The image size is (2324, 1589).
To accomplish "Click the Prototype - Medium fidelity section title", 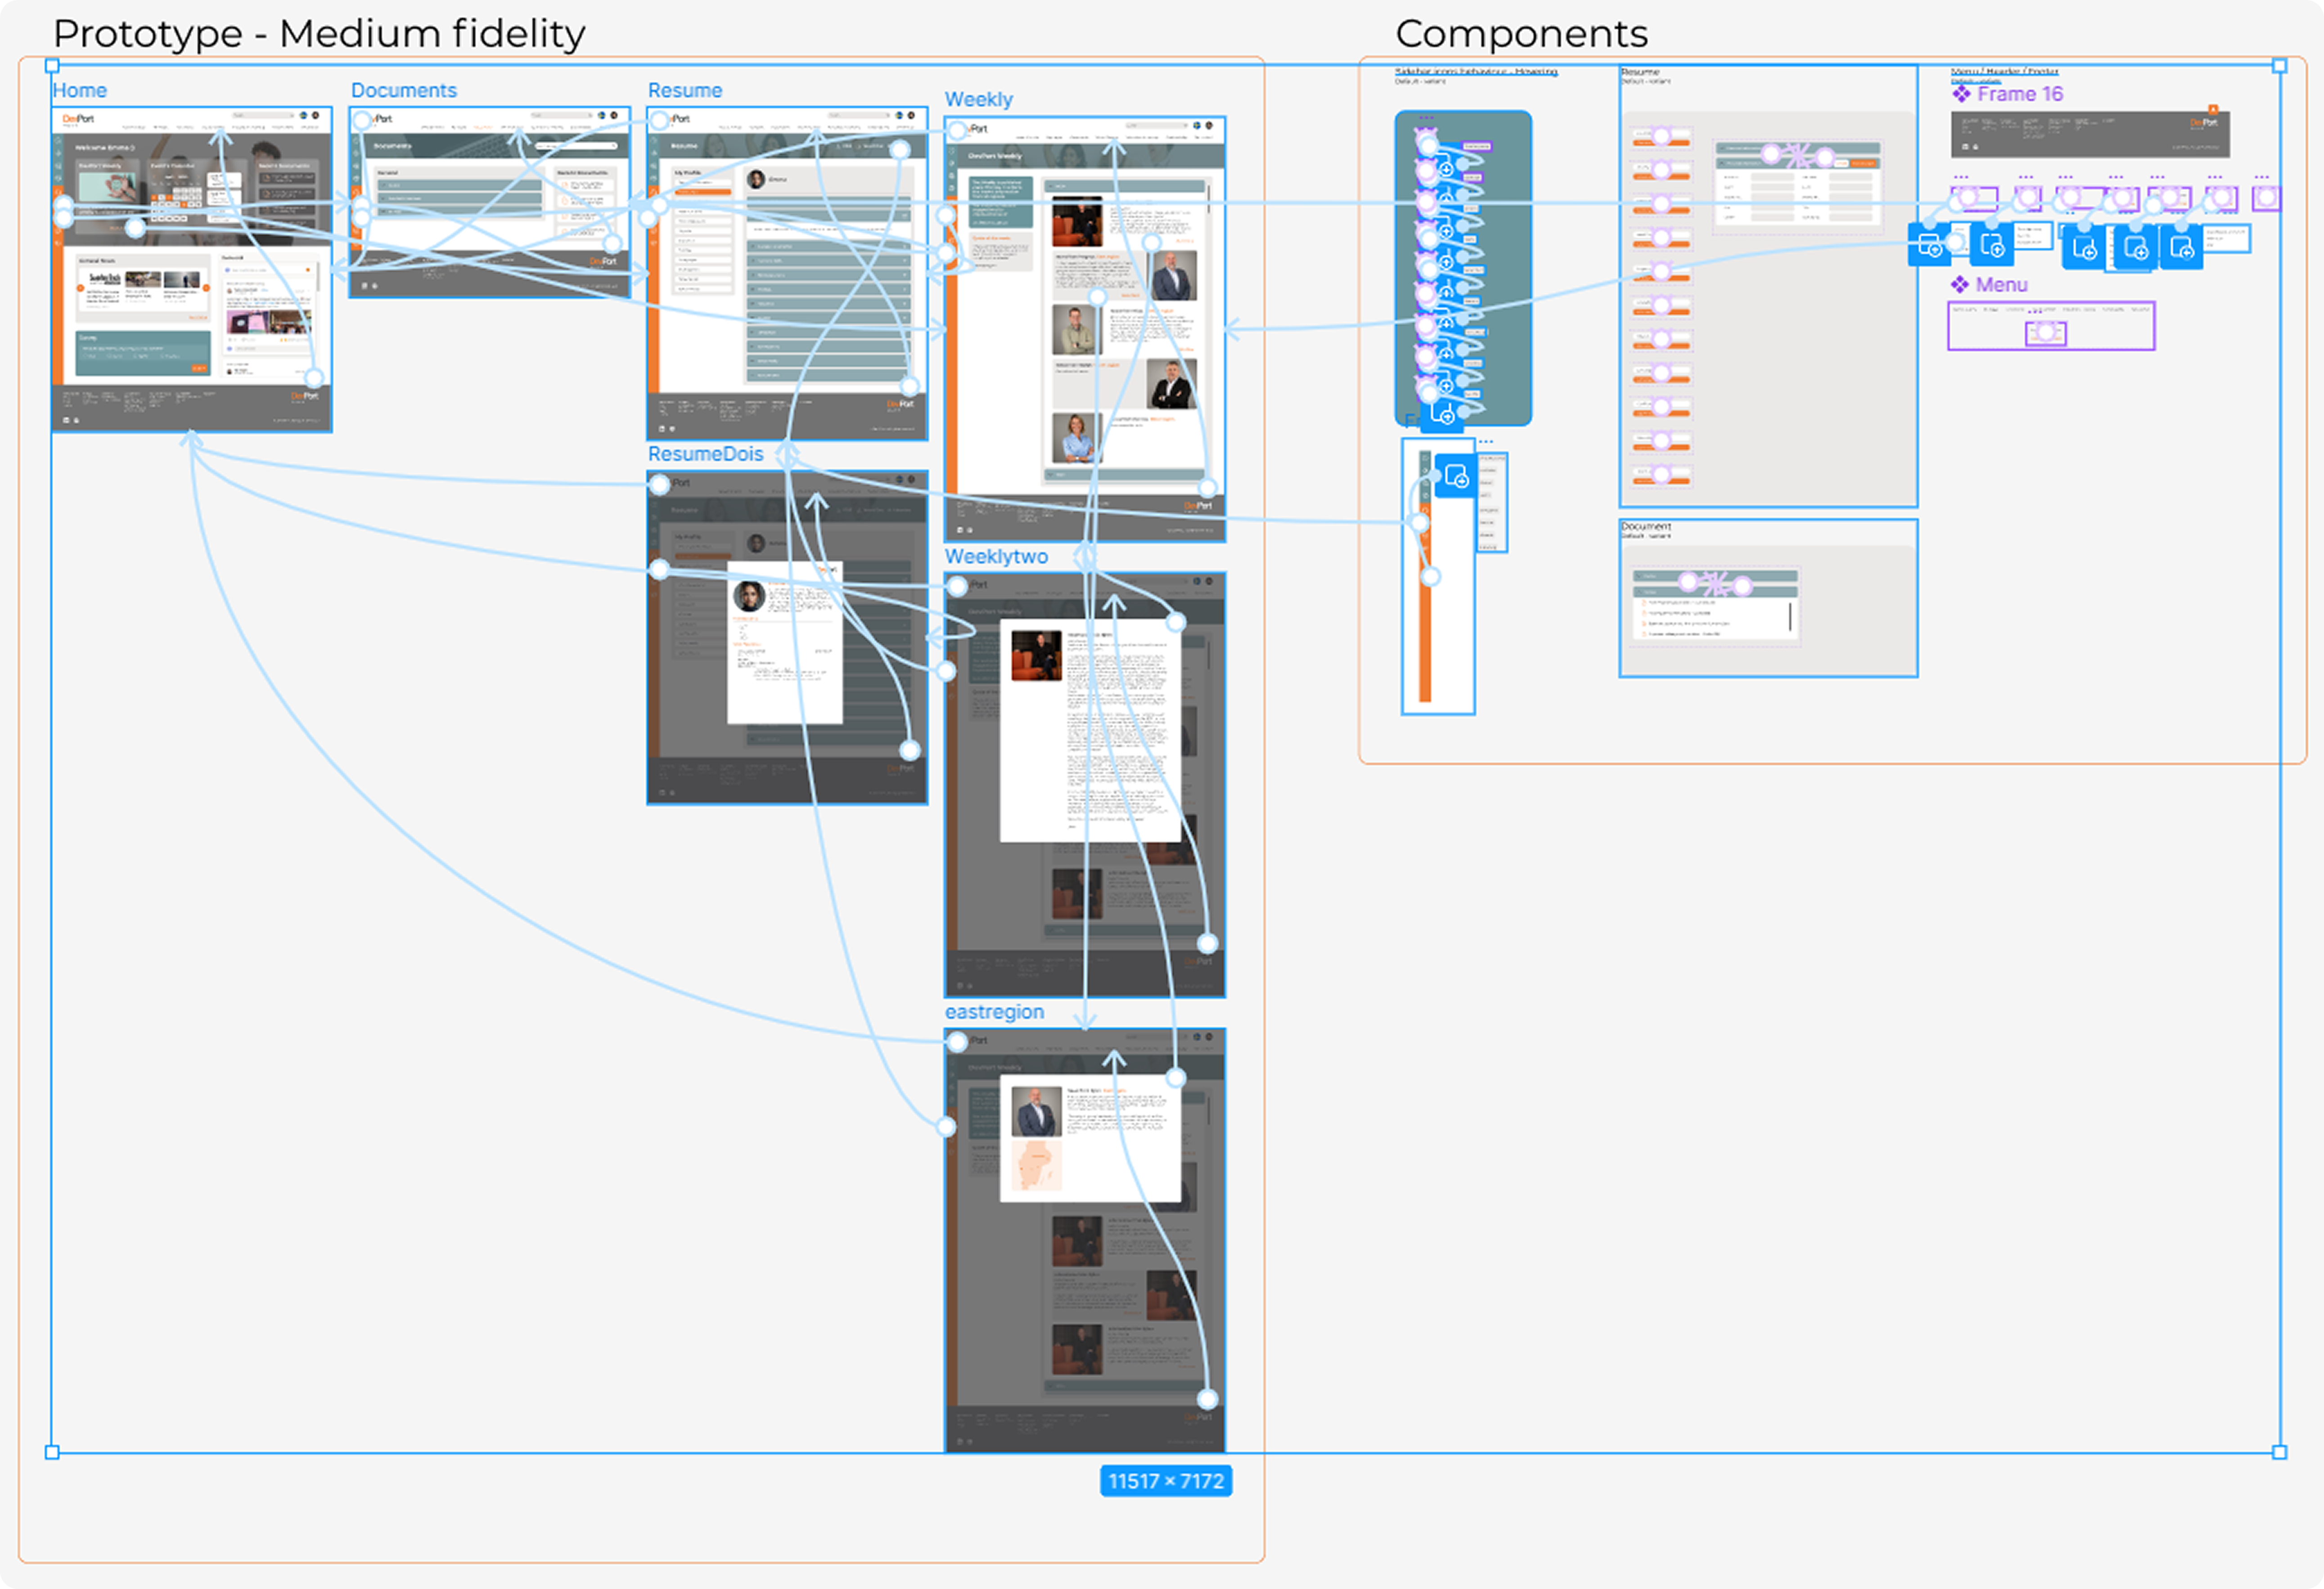I will (318, 34).
